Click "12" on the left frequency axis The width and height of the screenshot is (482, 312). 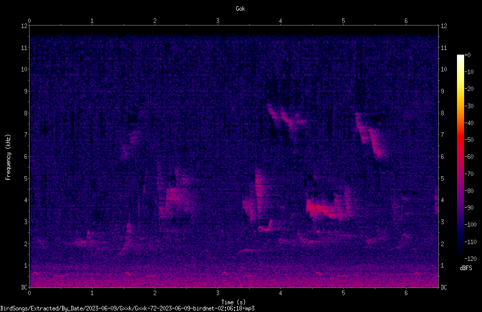[24, 26]
